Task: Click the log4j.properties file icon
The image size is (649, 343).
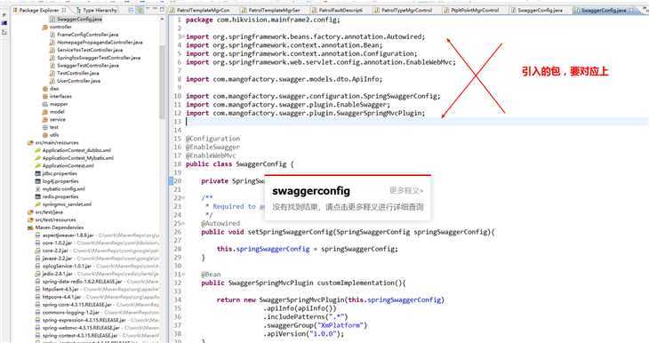Action: click(38, 181)
